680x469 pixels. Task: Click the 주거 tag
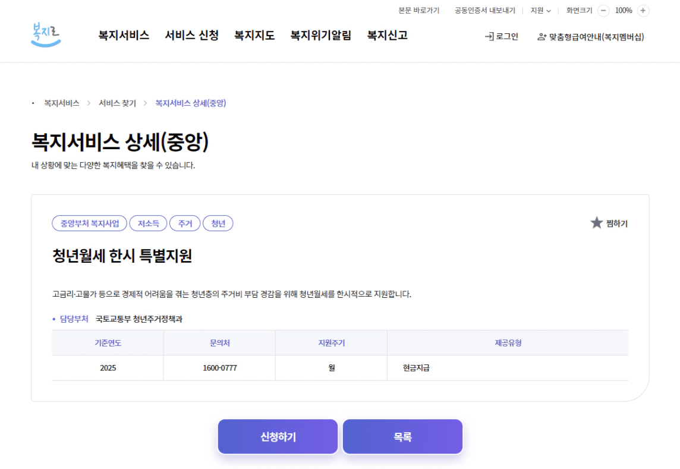185,224
